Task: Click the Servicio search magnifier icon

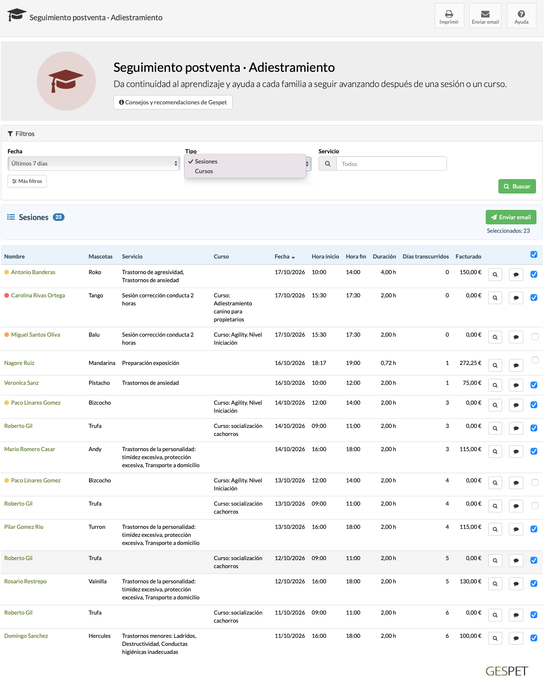Action: [327, 164]
